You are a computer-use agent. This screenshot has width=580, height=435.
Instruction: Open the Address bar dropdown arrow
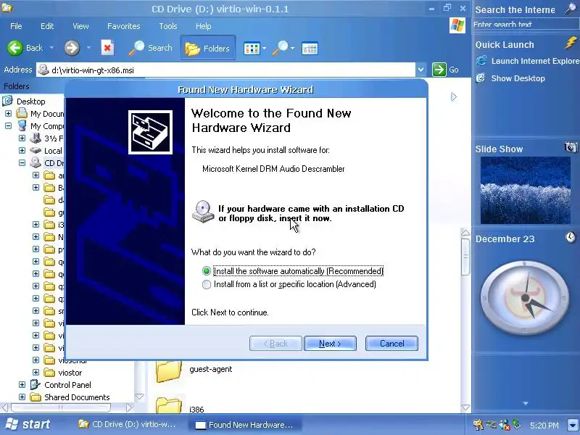[420, 70]
